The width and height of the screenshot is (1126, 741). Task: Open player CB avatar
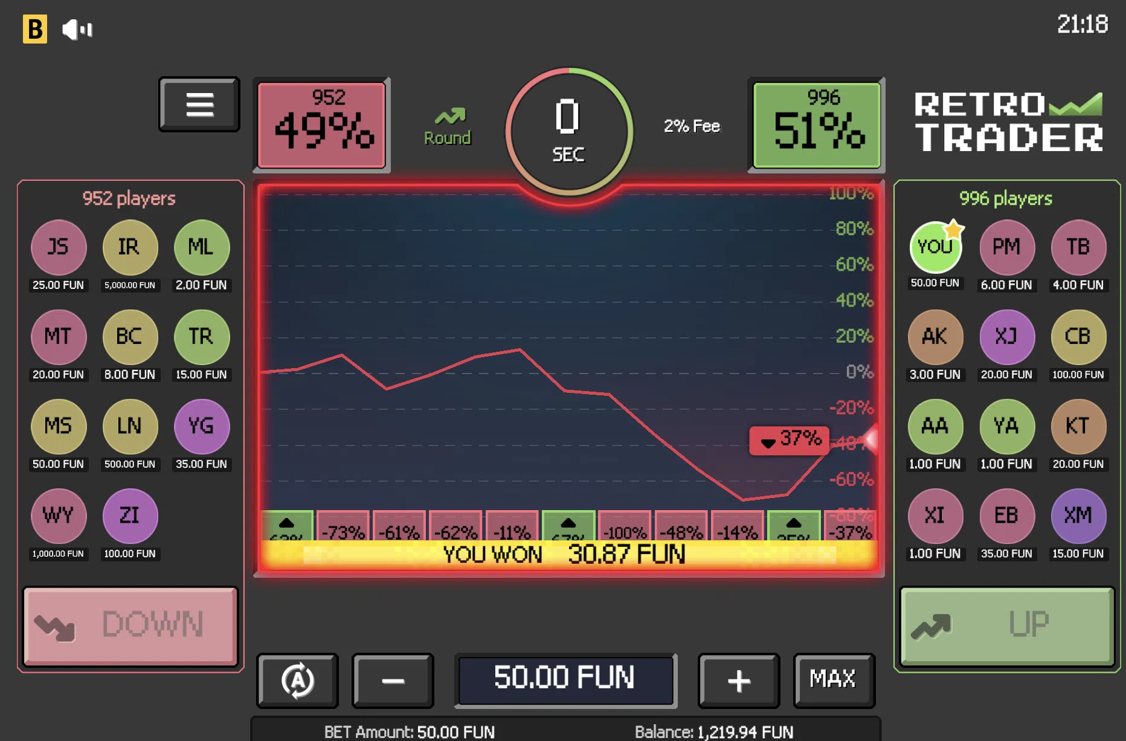pyautogui.click(x=1078, y=337)
